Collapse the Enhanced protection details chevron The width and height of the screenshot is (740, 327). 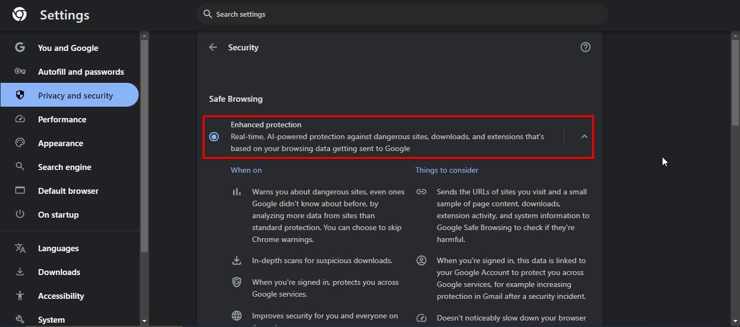point(584,137)
